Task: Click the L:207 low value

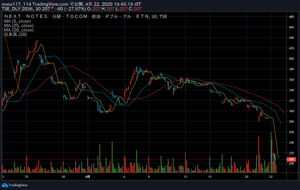Action: (122, 9)
